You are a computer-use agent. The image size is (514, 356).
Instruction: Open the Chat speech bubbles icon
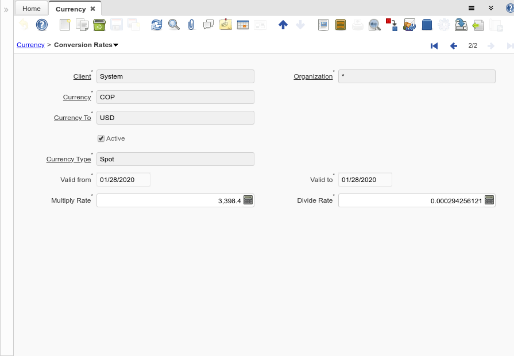tap(208, 25)
